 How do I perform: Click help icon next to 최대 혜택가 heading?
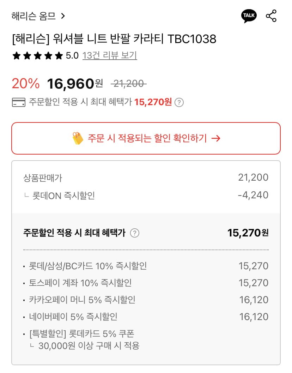[x=135, y=233]
